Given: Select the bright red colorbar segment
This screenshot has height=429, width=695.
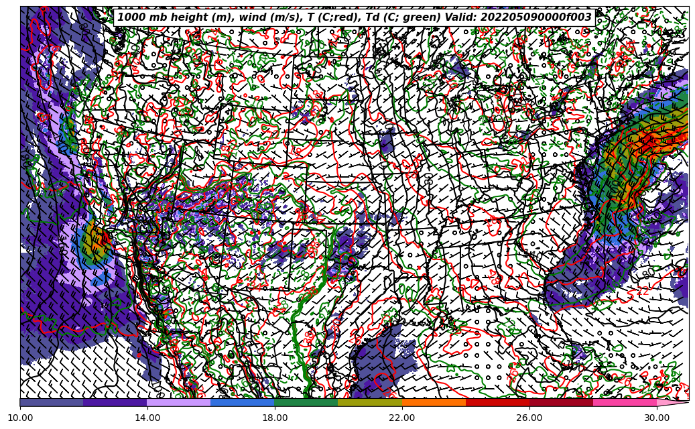Looking at the screenshot, I should (x=497, y=402).
